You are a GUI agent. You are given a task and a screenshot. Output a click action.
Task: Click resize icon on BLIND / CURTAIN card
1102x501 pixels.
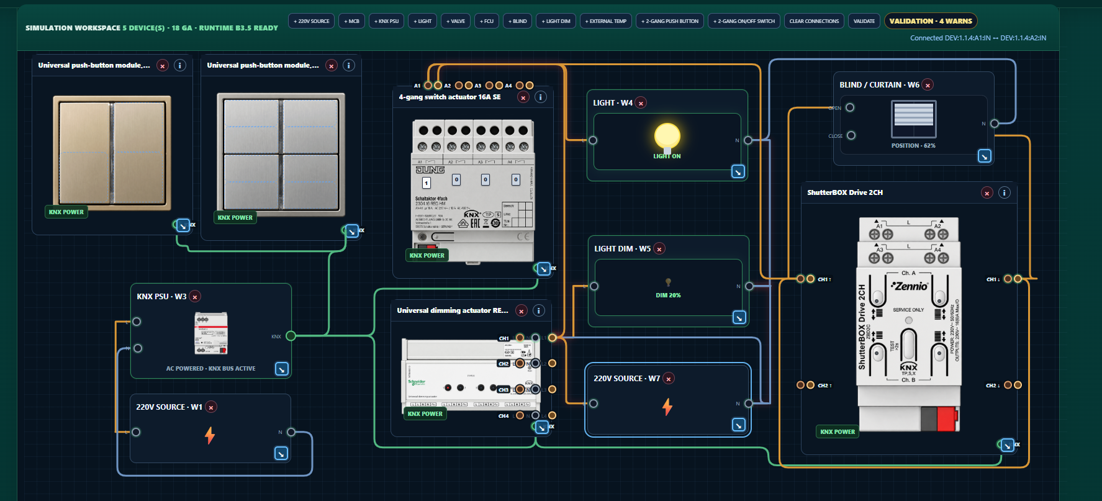[984, 156]
